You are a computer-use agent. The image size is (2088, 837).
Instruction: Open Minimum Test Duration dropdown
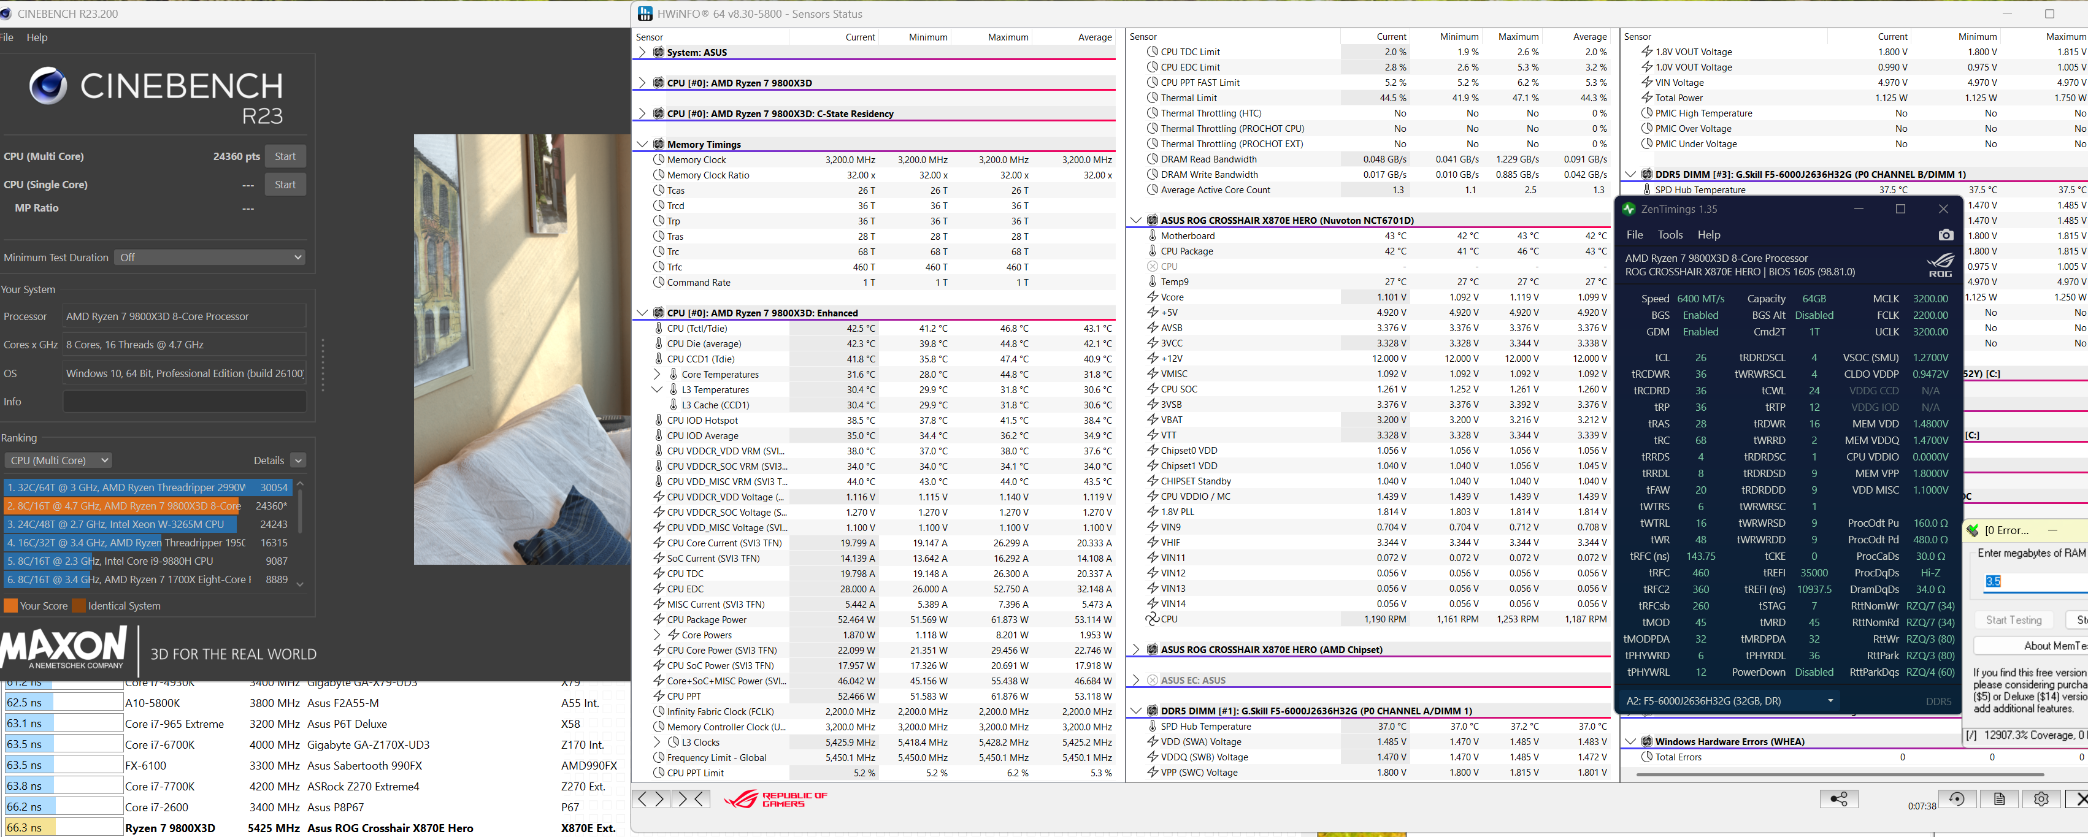click(210, 258)
